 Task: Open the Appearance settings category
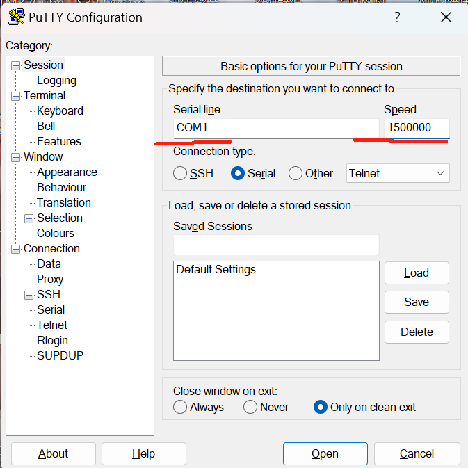(67, 172)
